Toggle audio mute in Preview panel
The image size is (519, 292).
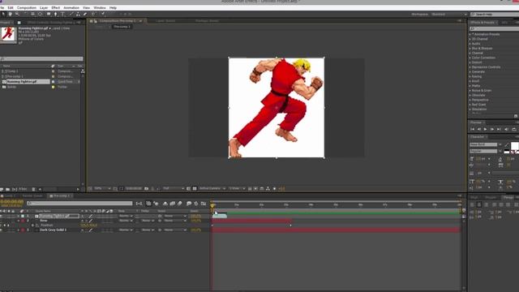pos(506,129)
